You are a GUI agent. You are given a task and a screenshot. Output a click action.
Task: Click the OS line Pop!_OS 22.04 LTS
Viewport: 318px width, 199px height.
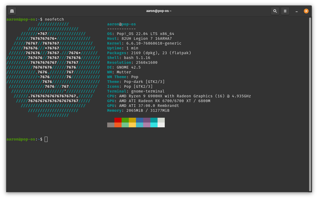pyautogui.click(x=141, y=34)
